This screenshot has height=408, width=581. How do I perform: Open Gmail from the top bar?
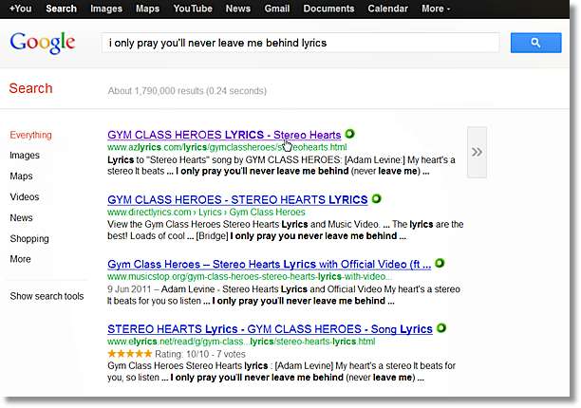coord(277,9)
